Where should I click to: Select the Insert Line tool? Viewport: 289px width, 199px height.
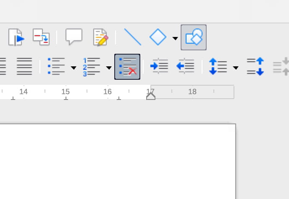[133, 37]
